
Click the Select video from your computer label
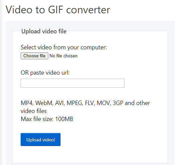tap(64, 47)
